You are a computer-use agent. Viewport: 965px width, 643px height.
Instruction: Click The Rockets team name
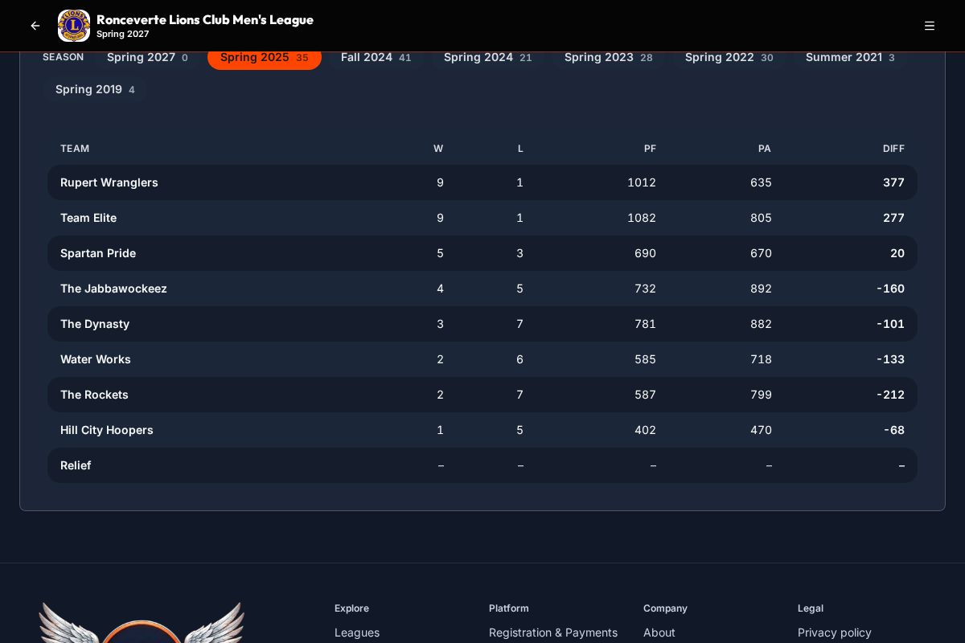[94, 395]
